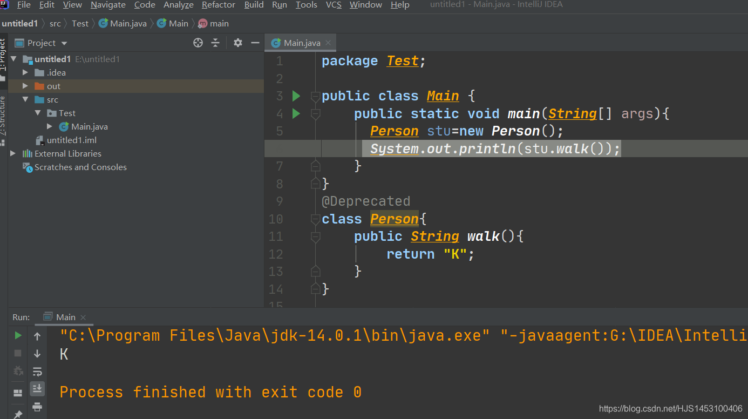Click the main method breadcrumb
The width and height of the screenshot is (748, 419).
point(214,23)
